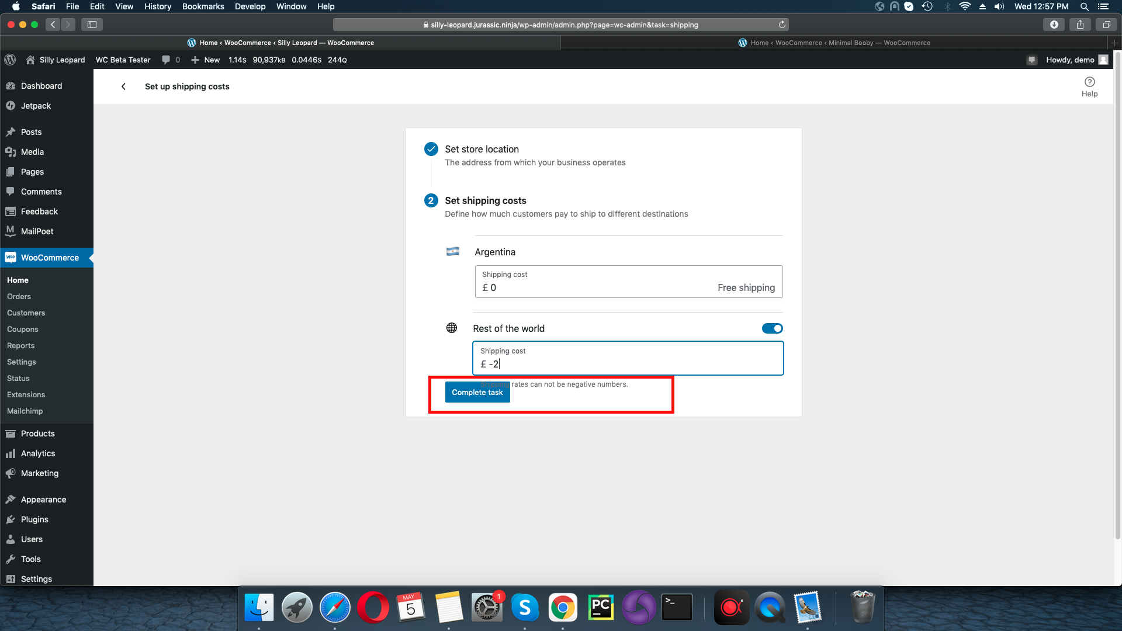
Task: Open WooCommerce Settings submenu
Action: point(21,362)
